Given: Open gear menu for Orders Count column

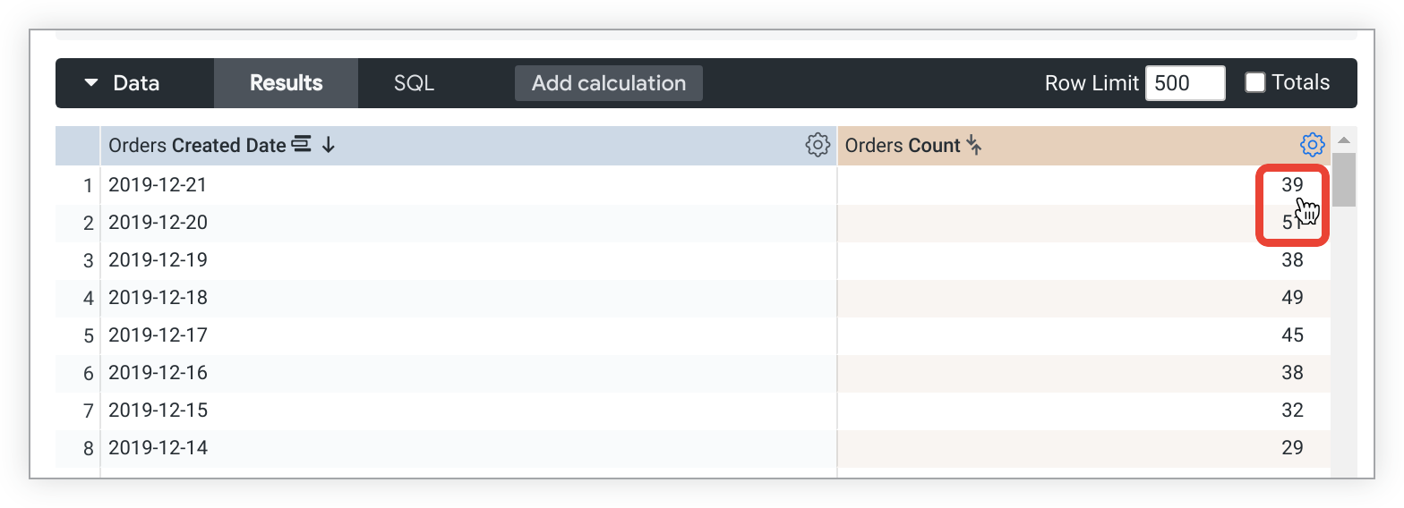Looking at the screenshot, I should click(1312, 145).
